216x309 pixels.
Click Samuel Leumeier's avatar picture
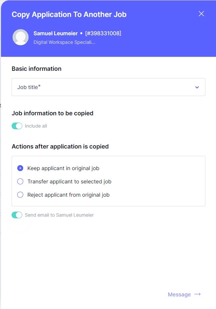click(x=21, y=37)
